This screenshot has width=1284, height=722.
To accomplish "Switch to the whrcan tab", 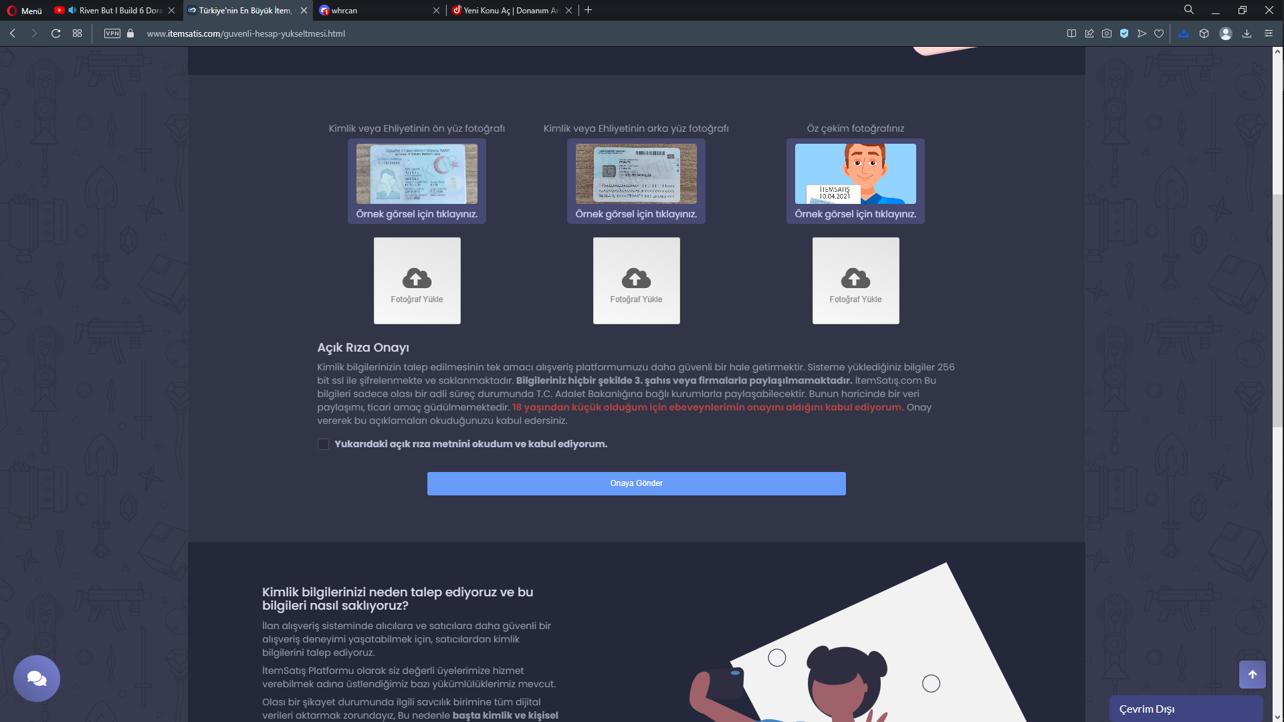I will pos(374,10).
